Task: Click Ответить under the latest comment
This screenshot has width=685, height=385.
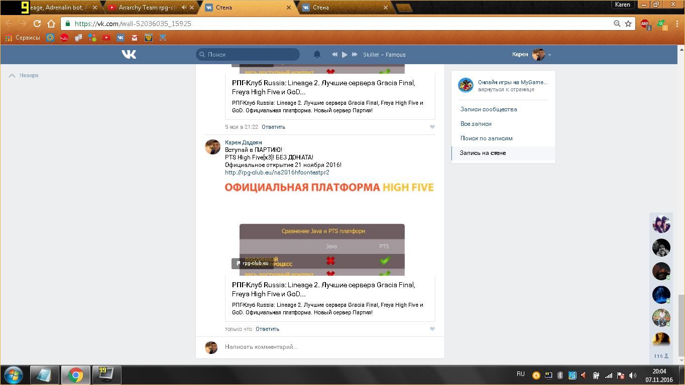Action: (267, 329)
